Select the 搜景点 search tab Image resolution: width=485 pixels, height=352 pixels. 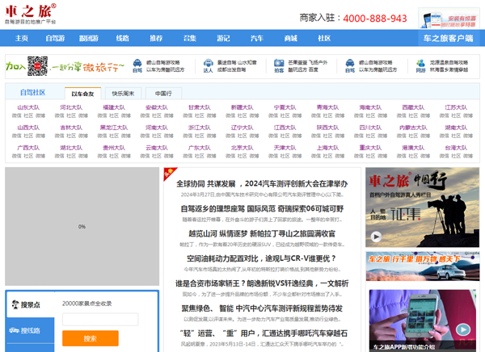[x=30, y=304]
